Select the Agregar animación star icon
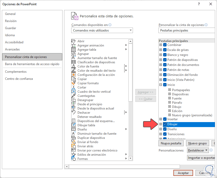The height and width of the screenshot is (178, 217). 74,45
